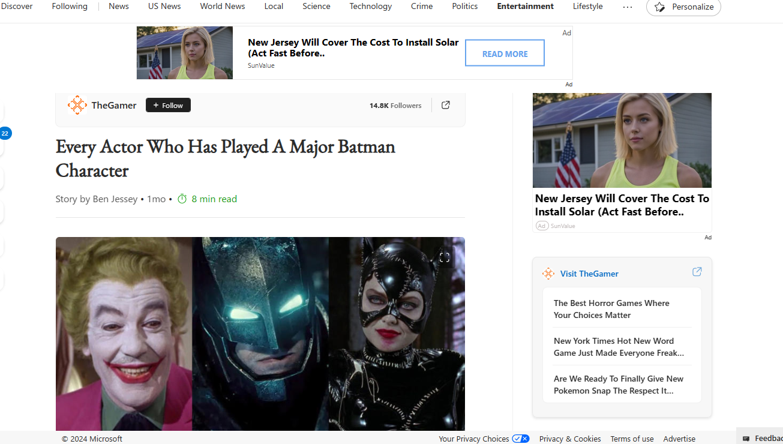Open Privacy & Cookies footer link
This screenshot has width=783, height=444.
pyautogui.click(x=570, y=439)
